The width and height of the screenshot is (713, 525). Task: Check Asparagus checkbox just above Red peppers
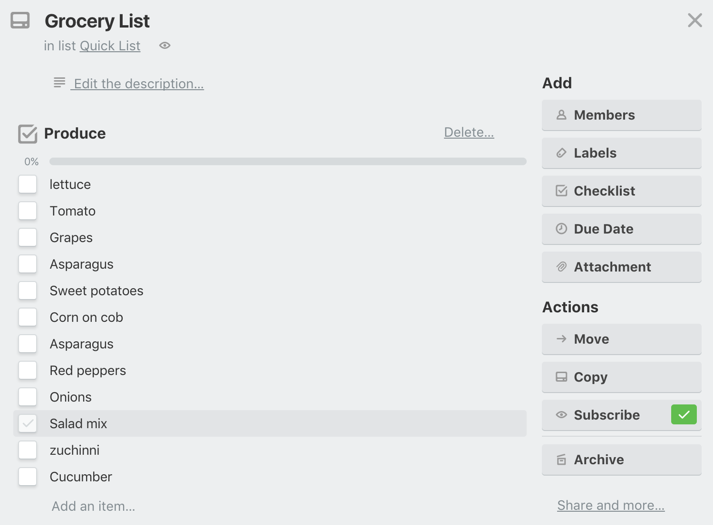(28, 344)
